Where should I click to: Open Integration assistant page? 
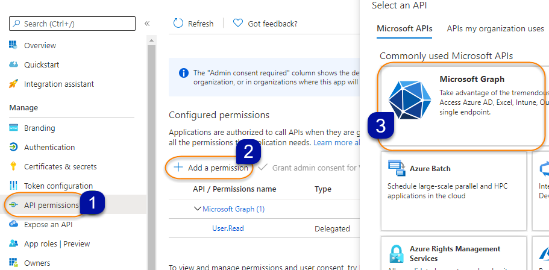[59, 84]
